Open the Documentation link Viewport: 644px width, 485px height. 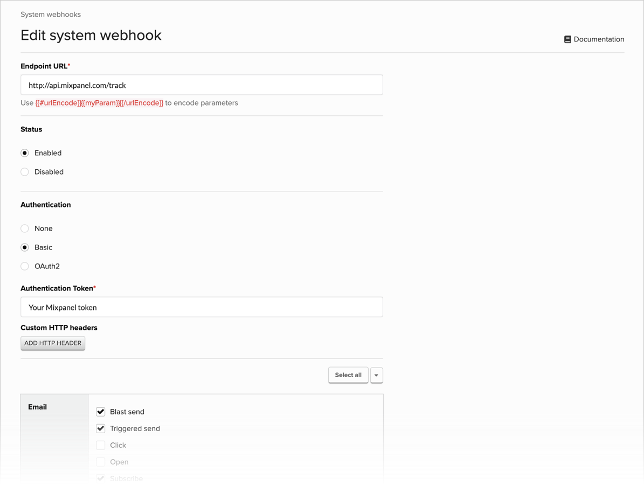point(598,39)
